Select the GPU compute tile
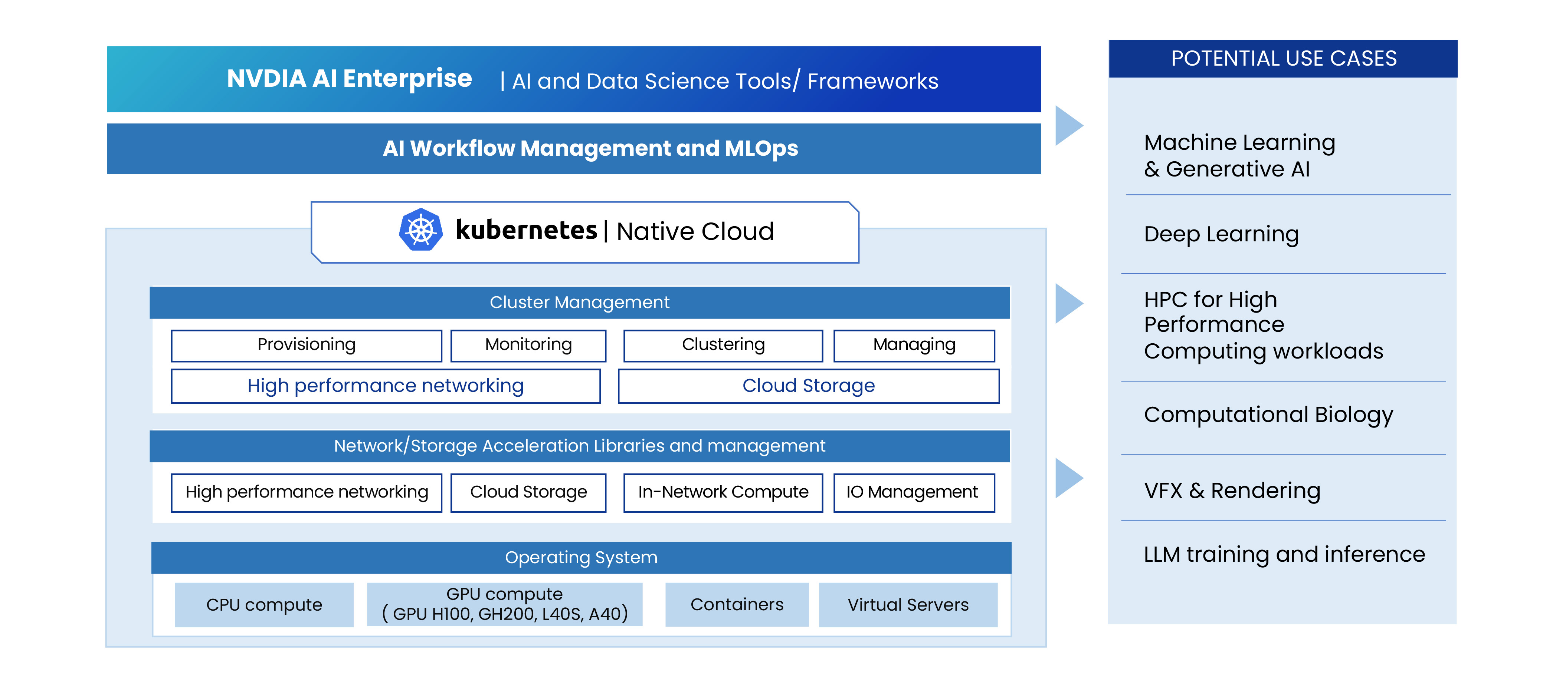Screen dimensions: 1543x700 [504, 604]
